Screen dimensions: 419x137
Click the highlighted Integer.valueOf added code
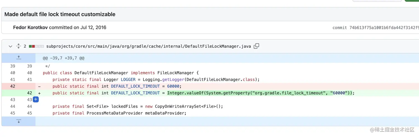260,93
